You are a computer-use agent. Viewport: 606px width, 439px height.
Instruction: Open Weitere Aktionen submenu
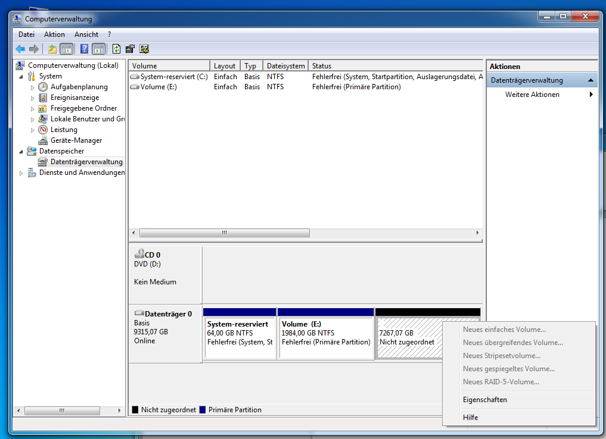coord(542,95)
